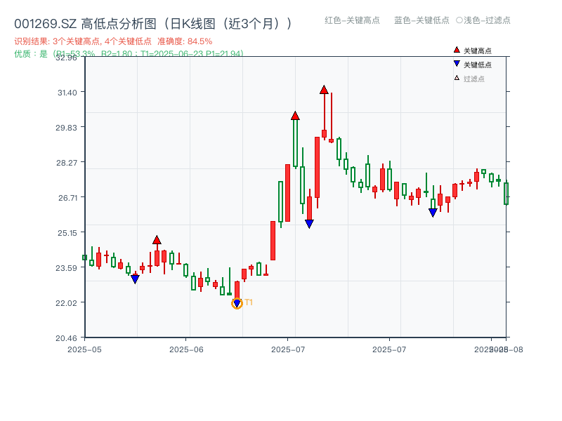Click the red triangle marker above the 31.40 peak
The image size is (562, 421).
[x=324, y=89]
